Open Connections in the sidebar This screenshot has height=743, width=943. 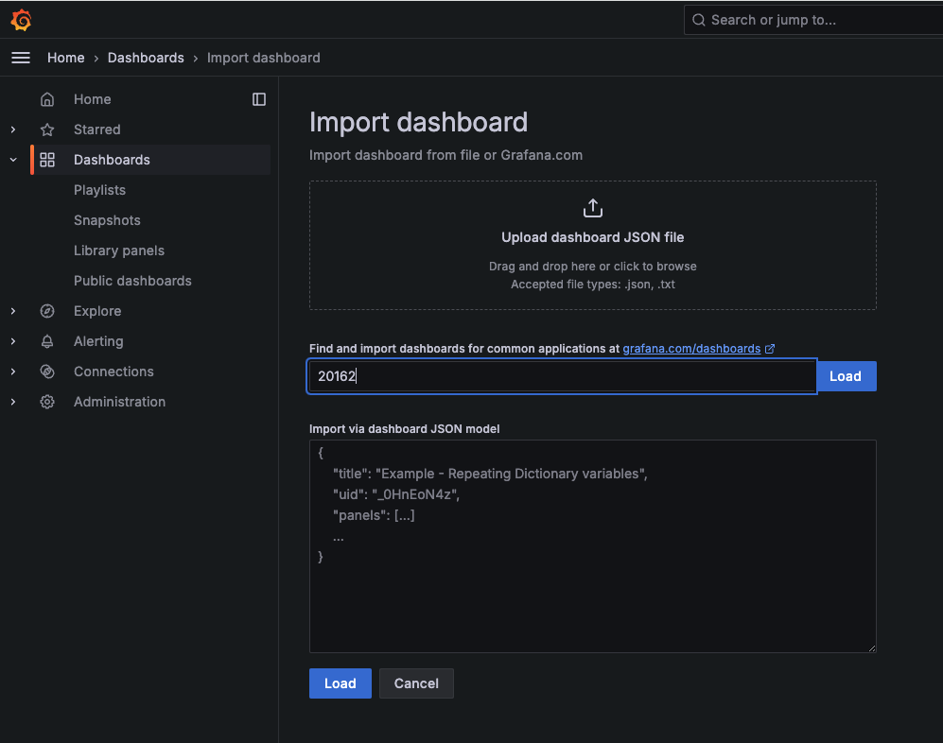click(114, 371)
